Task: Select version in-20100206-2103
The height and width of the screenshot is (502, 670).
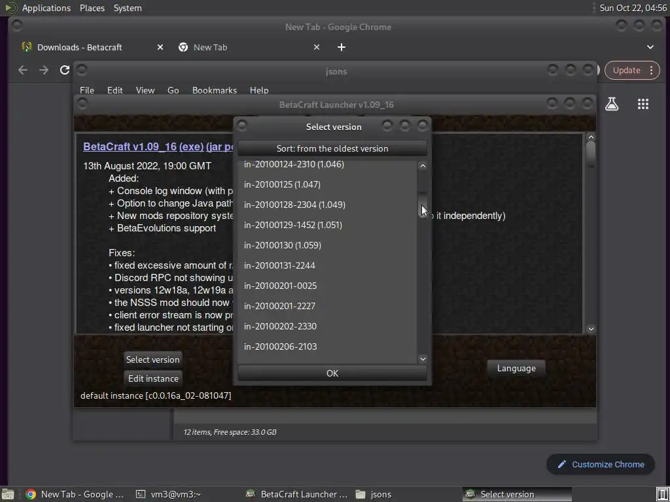Action: pyautogui.click(x=327, y=346)
